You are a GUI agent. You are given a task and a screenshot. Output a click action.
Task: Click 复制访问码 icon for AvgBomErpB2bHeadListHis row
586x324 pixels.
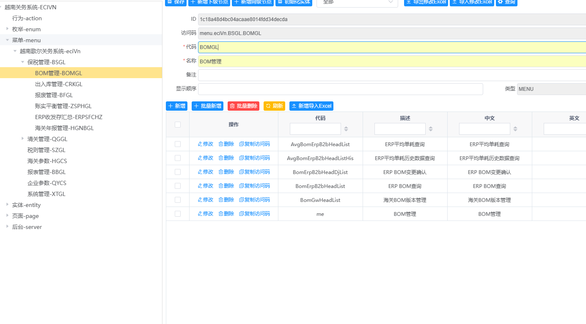(x=254, y=158)
